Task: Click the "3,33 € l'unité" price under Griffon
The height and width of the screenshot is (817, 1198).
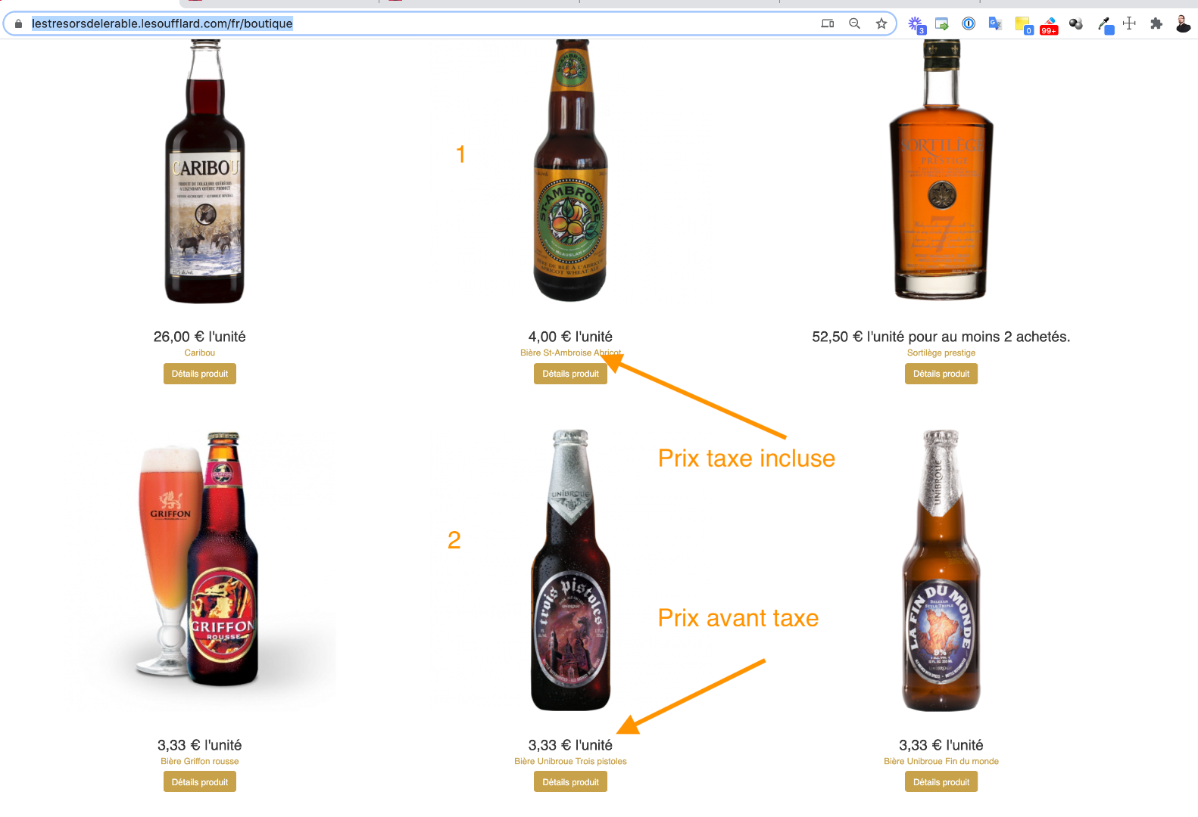Action: (x=200, y=745)
